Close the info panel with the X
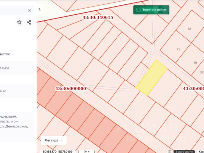Screen dimensions: 204x153 click(x=30, y=11)
